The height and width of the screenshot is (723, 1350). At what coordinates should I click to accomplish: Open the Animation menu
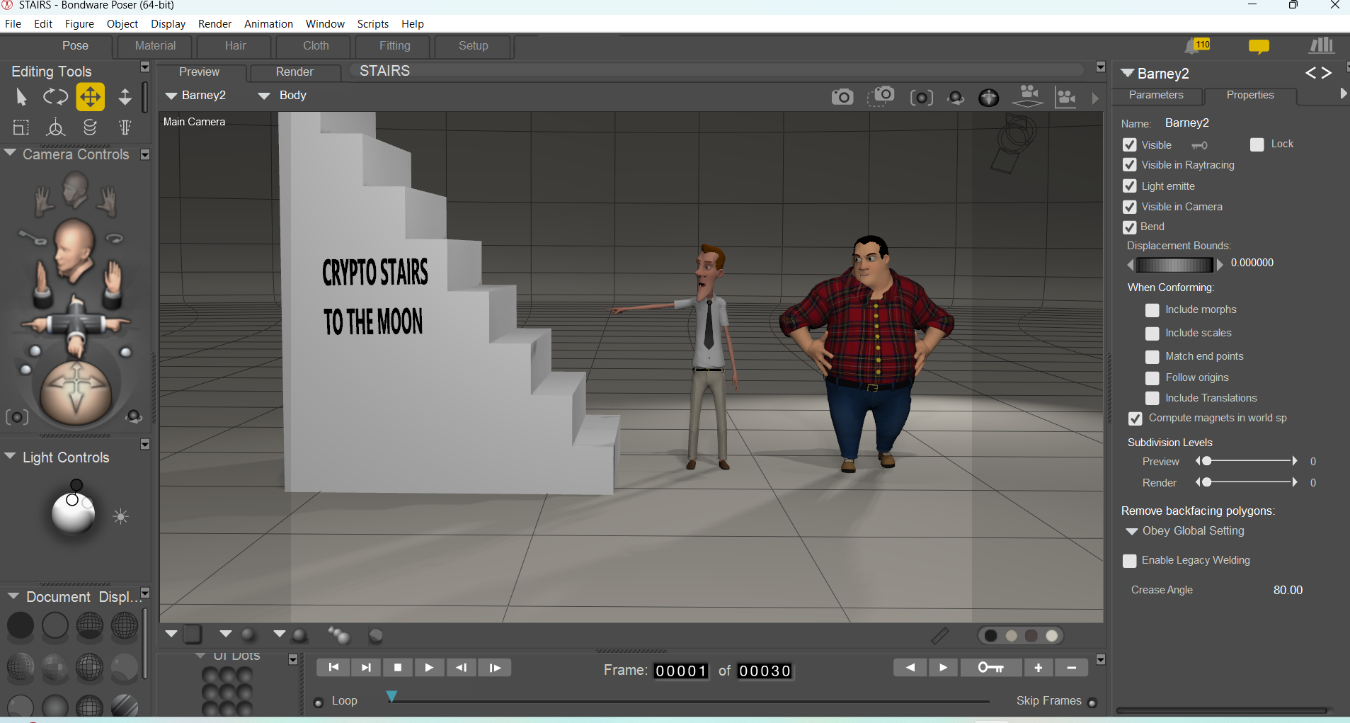click(268, 24)
